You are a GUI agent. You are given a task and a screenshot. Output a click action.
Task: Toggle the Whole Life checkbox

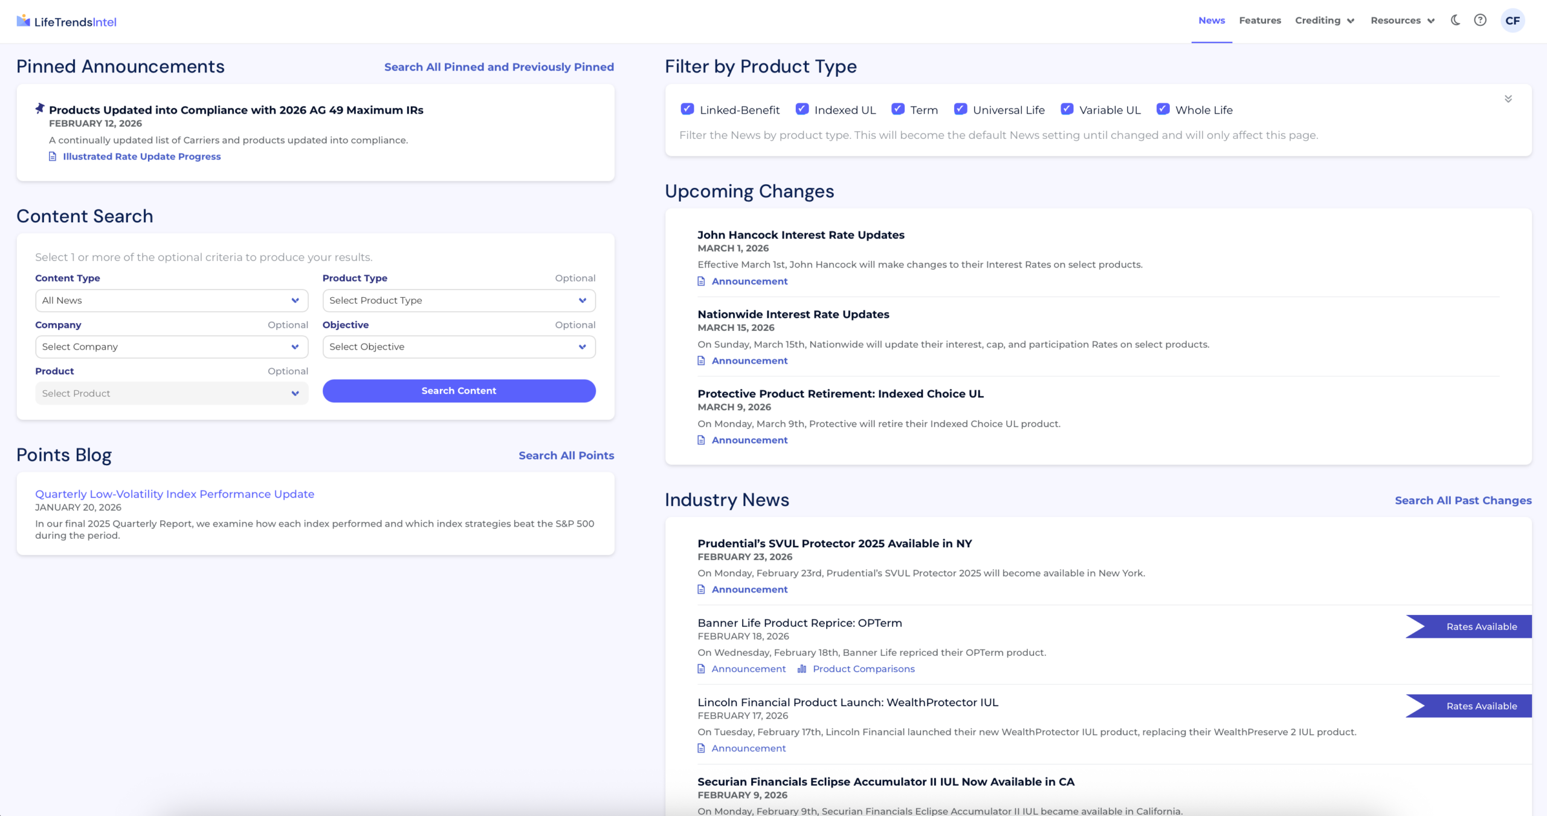pyautogui.click(x=1163, y=109)
